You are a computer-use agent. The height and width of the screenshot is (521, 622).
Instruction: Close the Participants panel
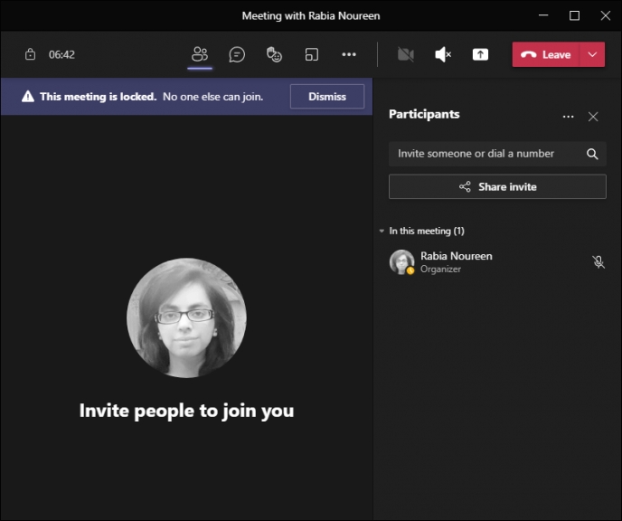click(593, 117)
